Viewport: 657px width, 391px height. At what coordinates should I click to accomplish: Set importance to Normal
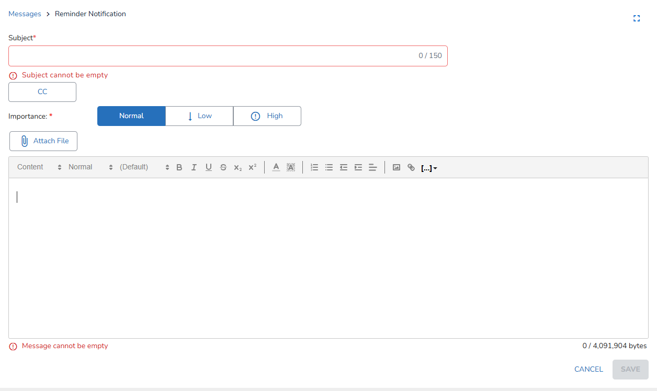point(131,116)
